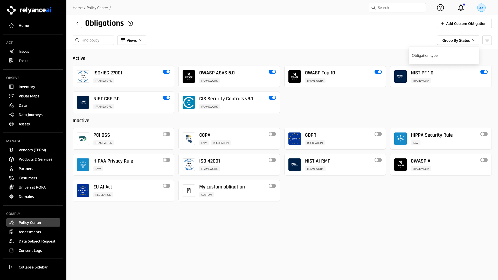This screenshot has height=280, width=498.
Task: Expand the Views dropdown
Action: click(132, 40)
